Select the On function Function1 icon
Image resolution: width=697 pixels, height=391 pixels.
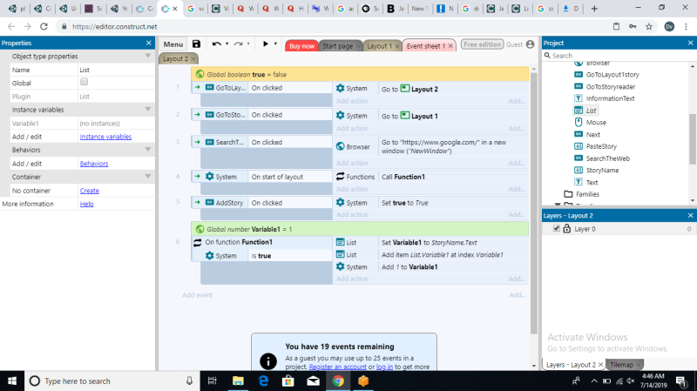pyautogui.click(x=198, y=242)
